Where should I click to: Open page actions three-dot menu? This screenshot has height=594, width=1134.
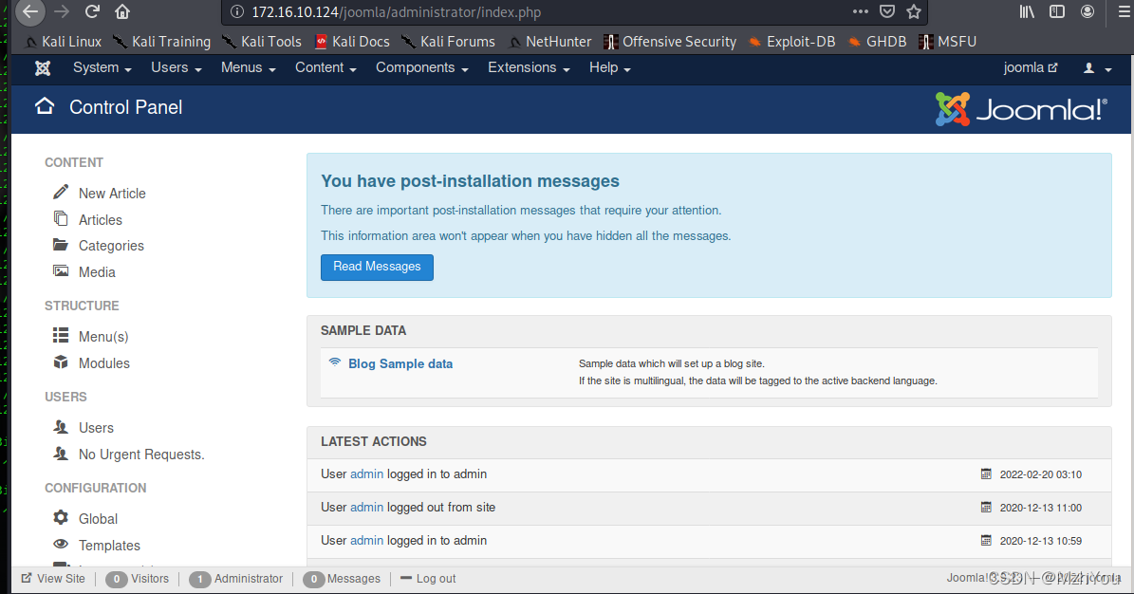(x=860, y=11)
